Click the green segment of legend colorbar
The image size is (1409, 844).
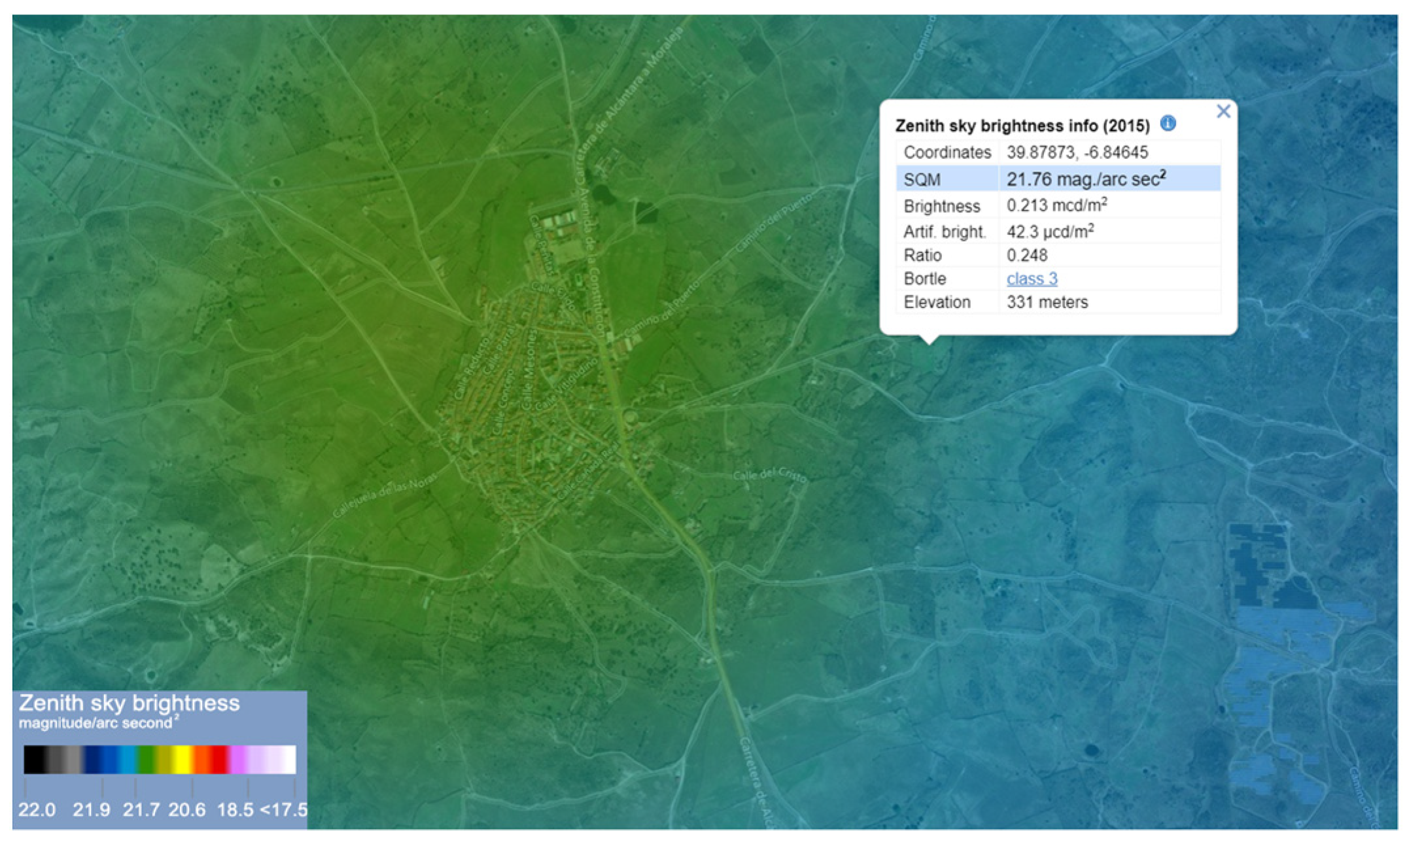(x=147, y=759)
